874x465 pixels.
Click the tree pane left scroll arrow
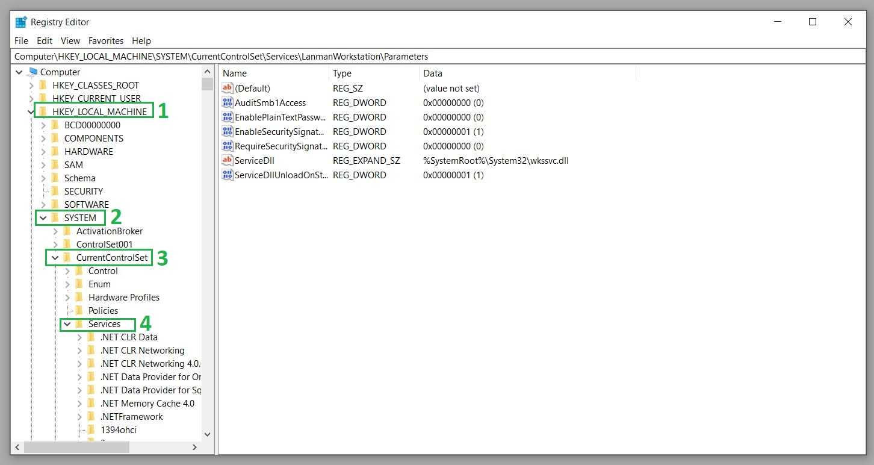point(17,448)
